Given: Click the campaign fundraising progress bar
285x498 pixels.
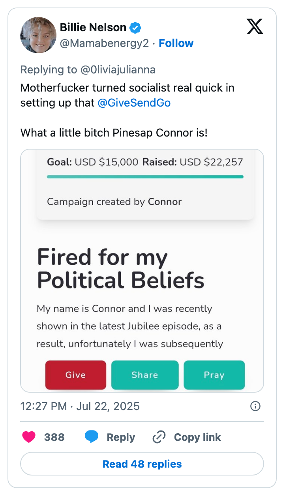Looking at the screenshot, I should click(145, 177).
